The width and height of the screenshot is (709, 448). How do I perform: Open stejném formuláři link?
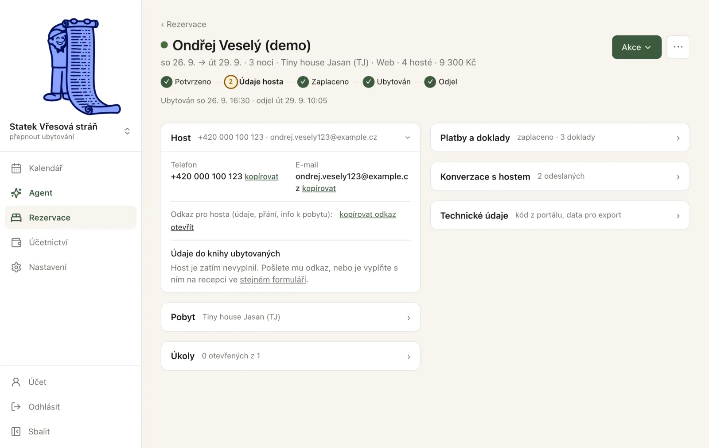(273, 280)
